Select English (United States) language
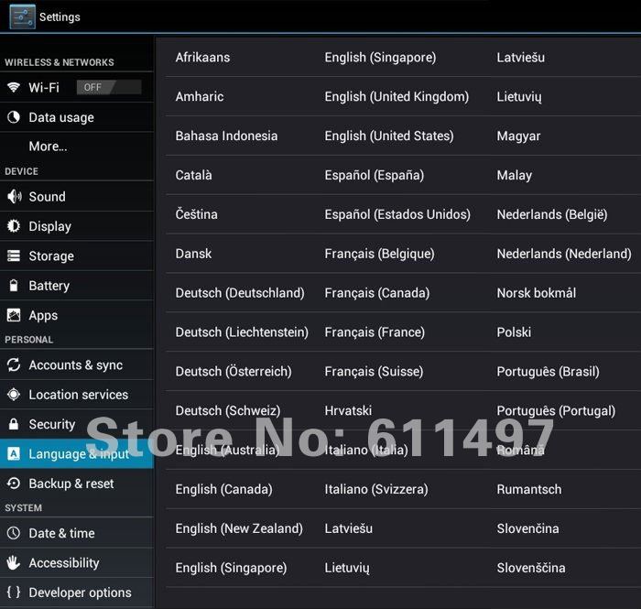 pyautogui.click(x=389, y=136)
